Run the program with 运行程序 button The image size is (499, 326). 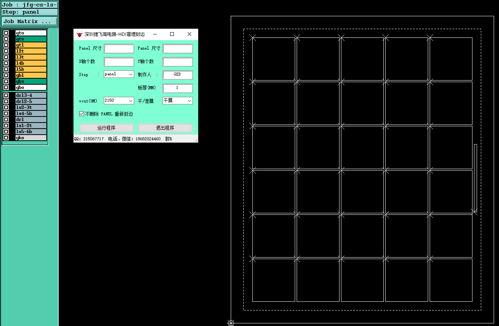point(106,128)
